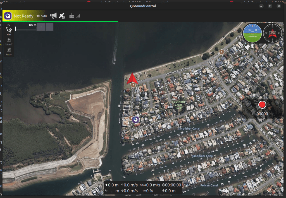Switch to Plan view
Viewport: 286px width, 198px height.
[x=9, y=31]
